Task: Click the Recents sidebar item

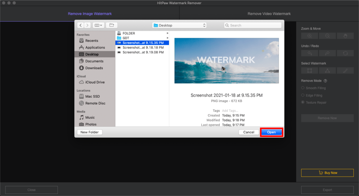Action: (x=95, y=41)
